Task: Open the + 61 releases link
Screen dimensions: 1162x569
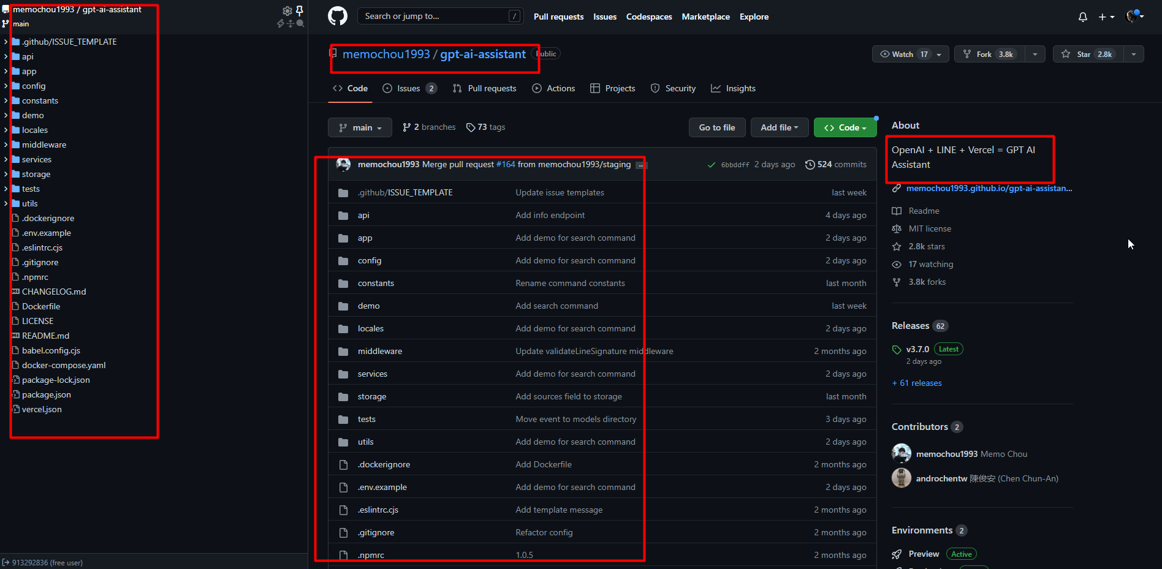Action: coord(917,383)
